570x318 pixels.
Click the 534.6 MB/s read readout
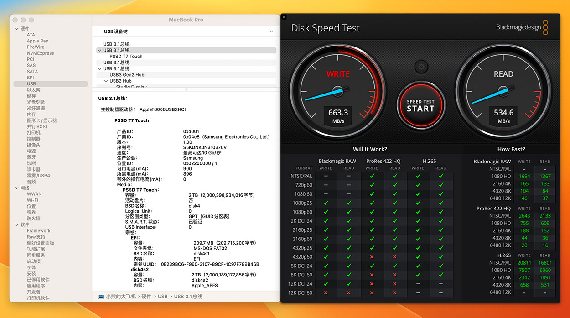point(503,116)
